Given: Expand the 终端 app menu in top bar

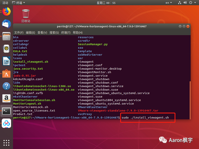Looking at the screenshot, I should coord(18,3).
